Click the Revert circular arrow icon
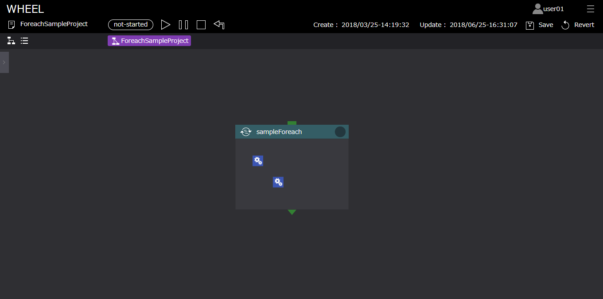The width and height of the screenshot is (603, 299). point(565,25)
